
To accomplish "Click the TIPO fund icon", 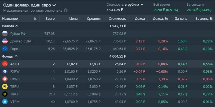I will [5, 94].
